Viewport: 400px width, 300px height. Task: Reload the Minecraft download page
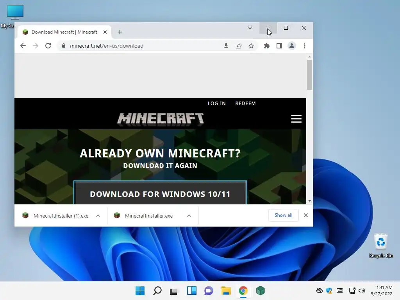click(x=48, y=46)
